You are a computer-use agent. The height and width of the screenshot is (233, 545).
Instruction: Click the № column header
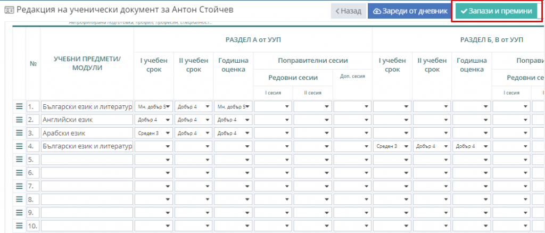click(x=33, y=63)
